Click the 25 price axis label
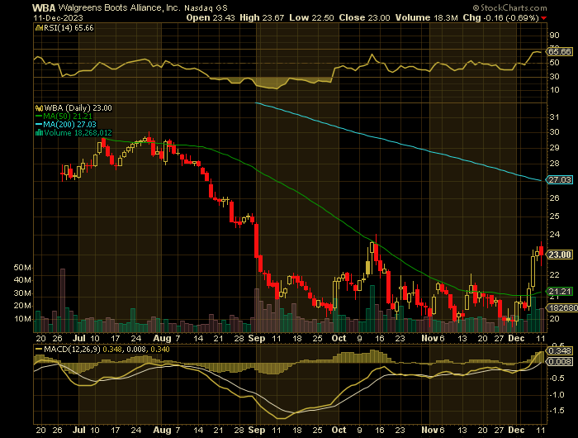The image size is (578, 438). [x=554, y=216]
